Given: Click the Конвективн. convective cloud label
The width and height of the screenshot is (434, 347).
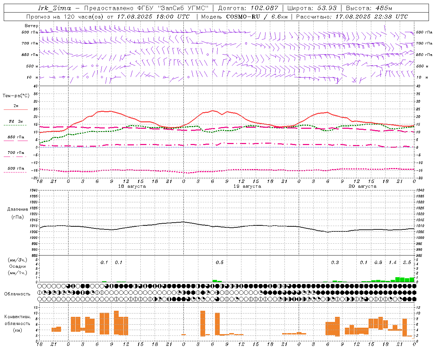Looking at the screenshot, I should point(18,317).
